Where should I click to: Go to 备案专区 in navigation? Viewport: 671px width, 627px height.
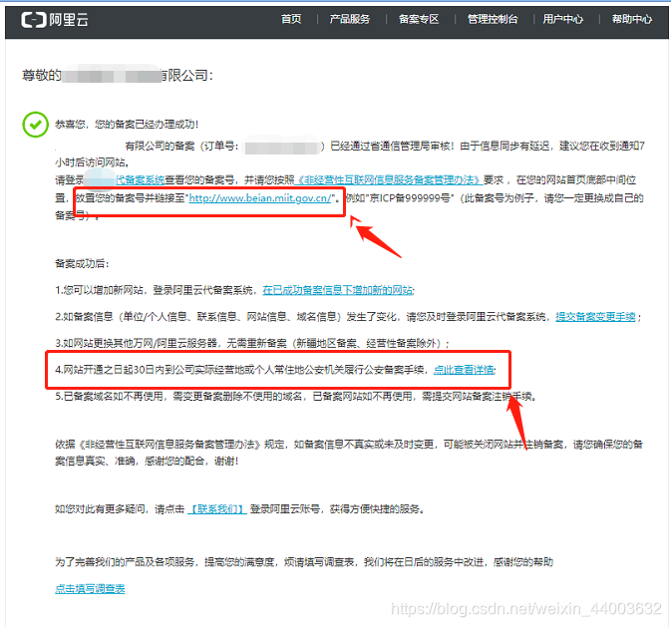[419, 19]
